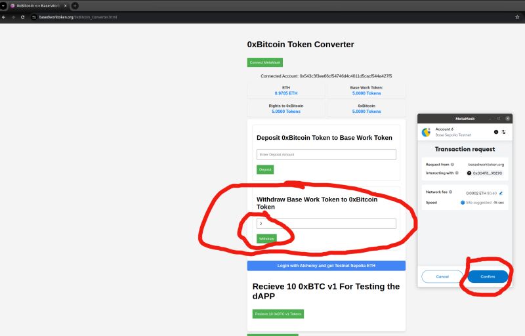
Task: Focus the Enter Deposit Amount field
Action: click(x=326, y=155)
